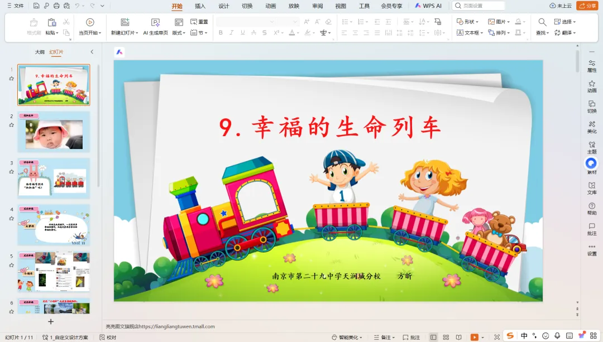Open the 文库 library panel in sidebar
This screenshot has height=342, width=603.
tap(592, 188)
